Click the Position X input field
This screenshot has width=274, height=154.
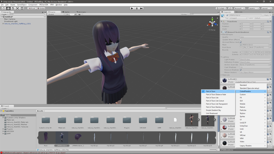coord(246,24)
